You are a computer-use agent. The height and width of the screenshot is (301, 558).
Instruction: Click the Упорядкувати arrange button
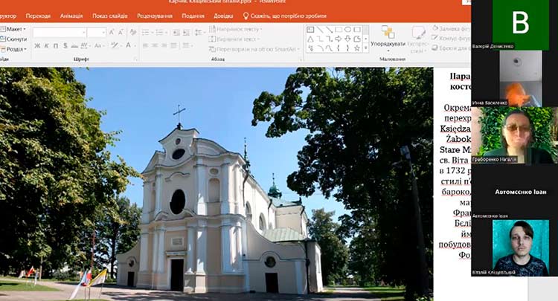388,37
